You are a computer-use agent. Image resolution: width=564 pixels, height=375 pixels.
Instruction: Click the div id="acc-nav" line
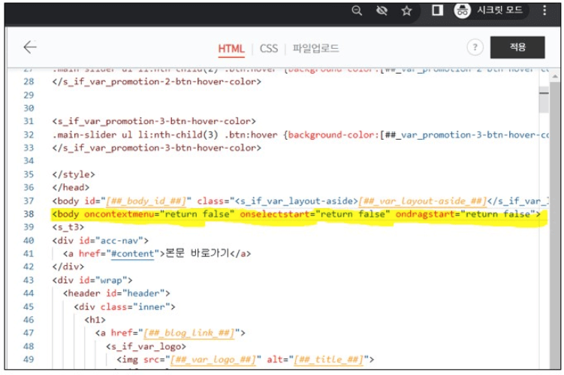[x=101, y=240]
